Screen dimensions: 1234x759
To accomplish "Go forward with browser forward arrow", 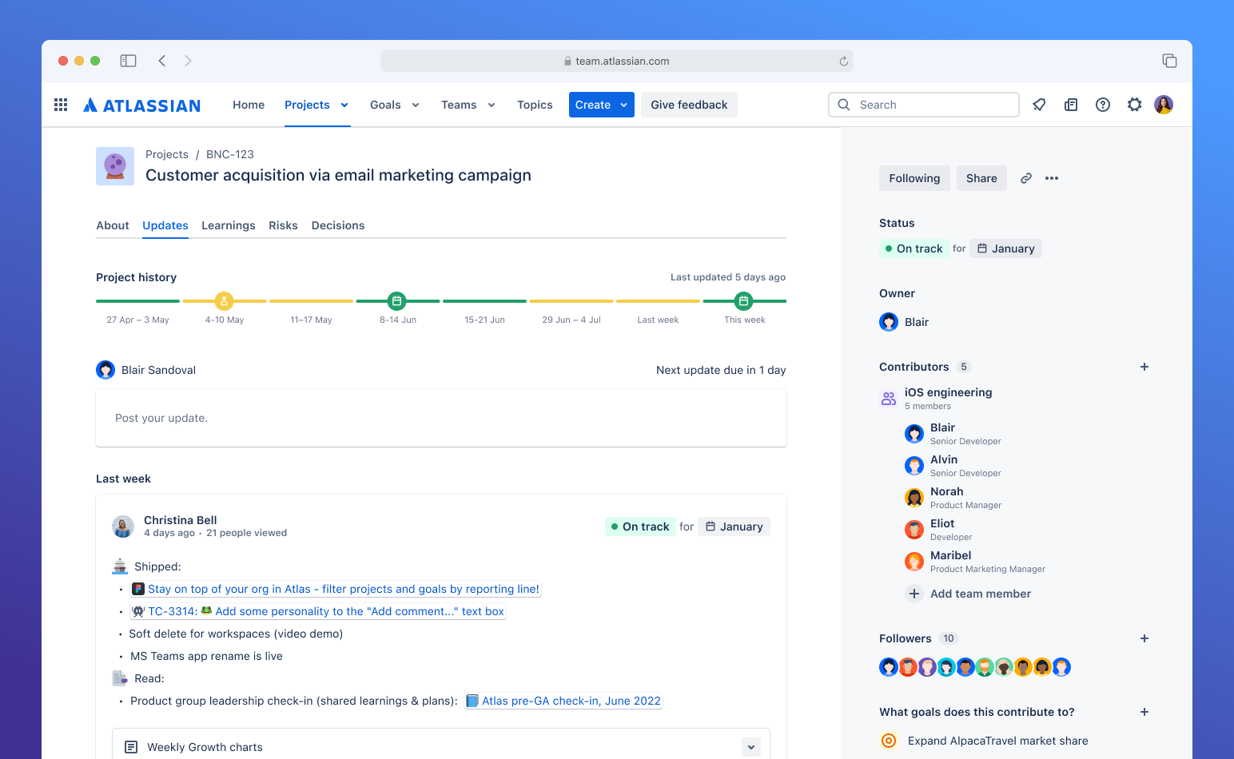I will coord(188,61).
